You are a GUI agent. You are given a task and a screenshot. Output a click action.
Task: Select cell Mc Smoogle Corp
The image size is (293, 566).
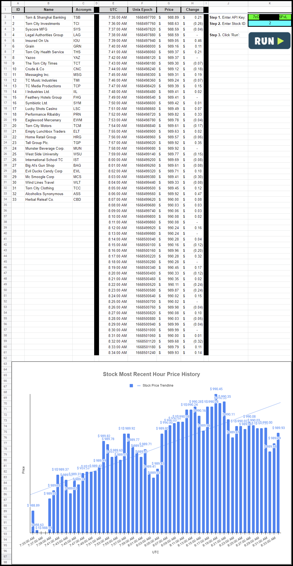(49, 177)
